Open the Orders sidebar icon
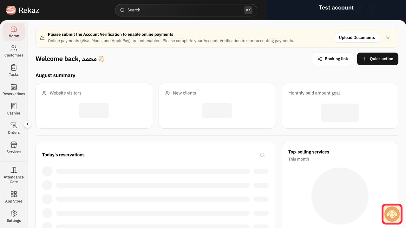 tap(14, 126)
